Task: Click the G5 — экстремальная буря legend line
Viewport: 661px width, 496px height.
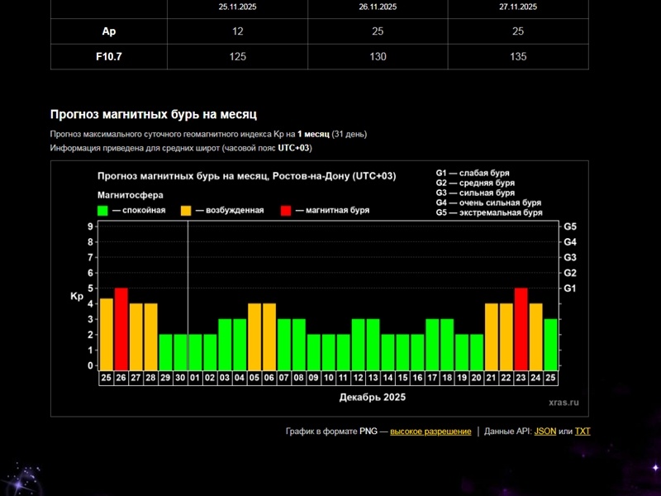Action: (x=489, y=212)
